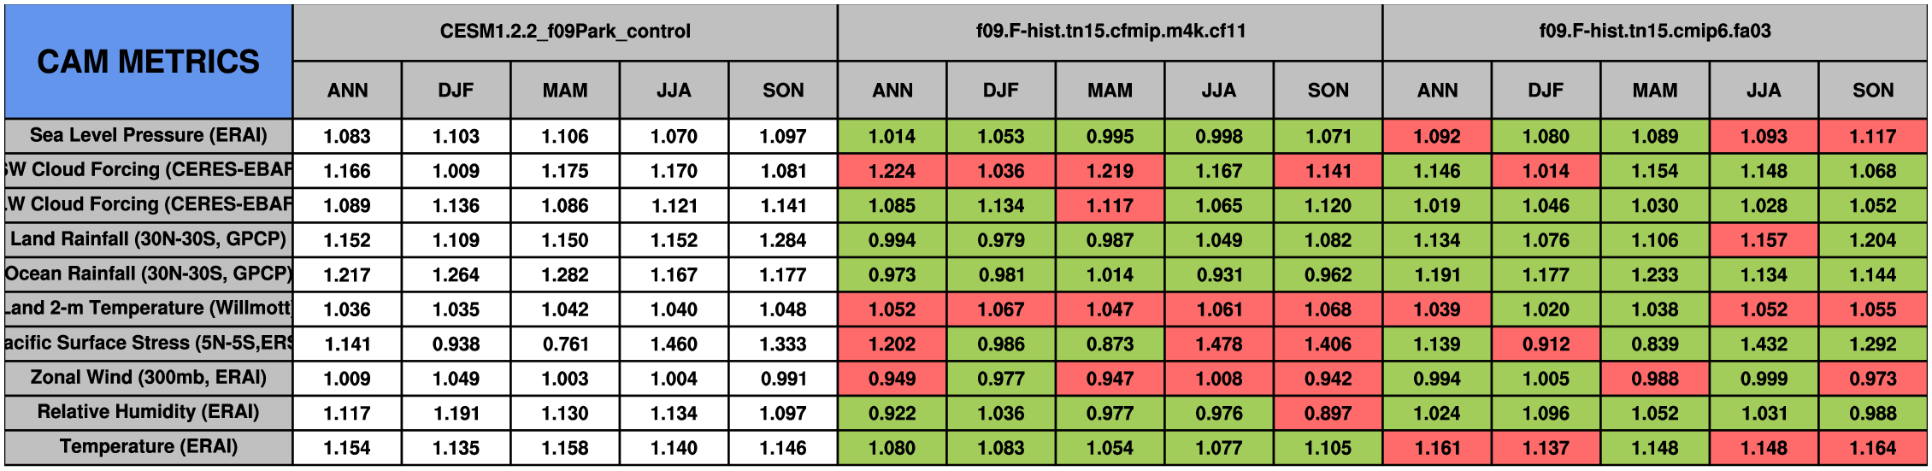Select the cell showing 1.460

tap(674, 344)
